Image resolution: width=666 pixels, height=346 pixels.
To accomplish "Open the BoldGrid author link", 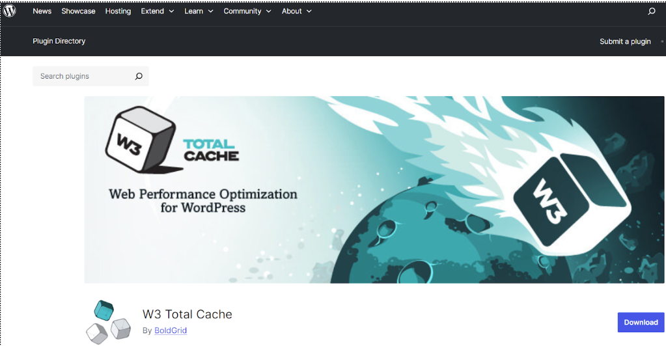I will tap(171, 330).
